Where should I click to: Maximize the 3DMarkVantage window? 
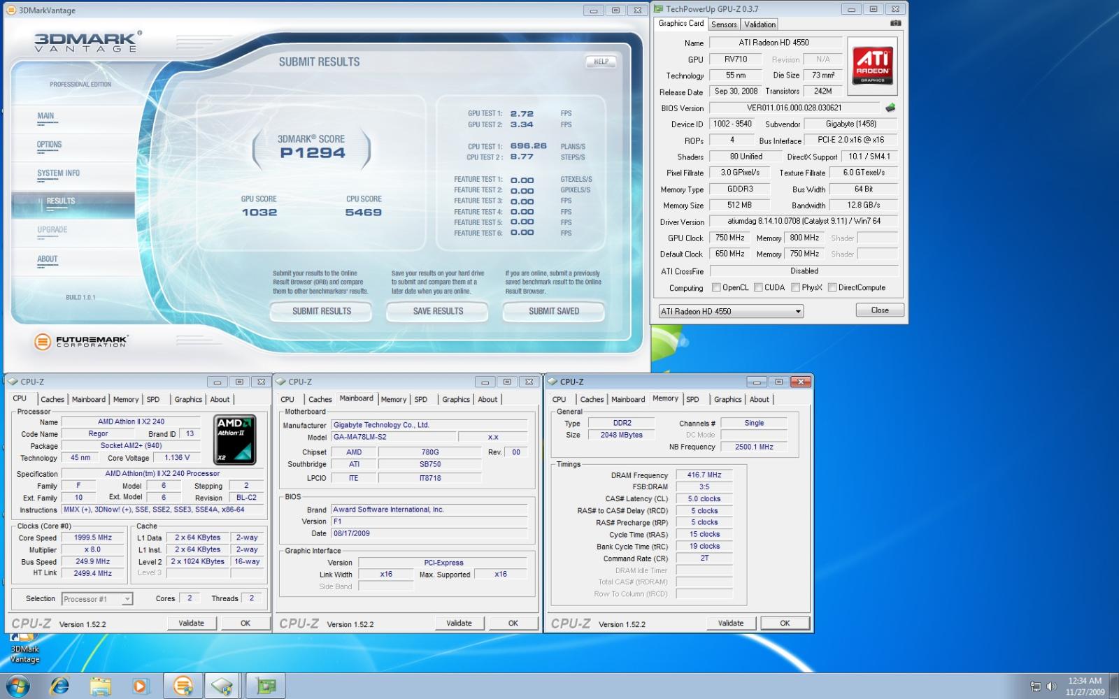point(615,10)
